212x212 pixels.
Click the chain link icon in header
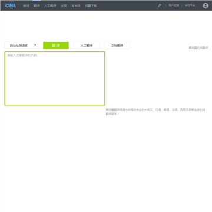tap(159, 5)
